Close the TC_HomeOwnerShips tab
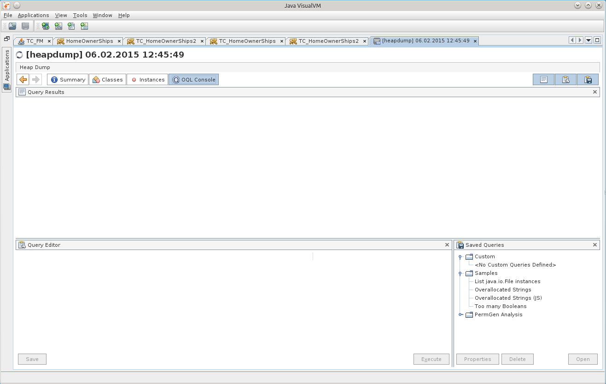Image resolution: width=606 pixels, height=384 pixels. [281, 41]
